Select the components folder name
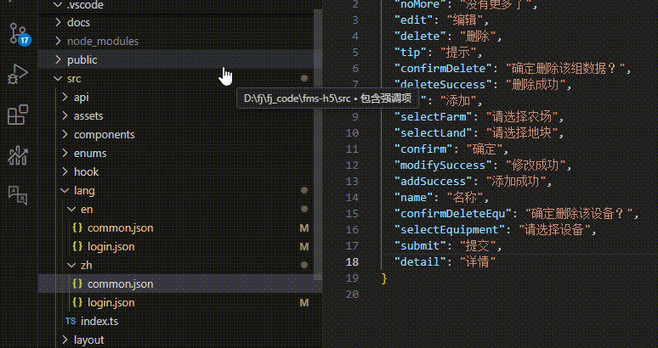This screenshot has width=658, height=348. pyautogui.click(x=104, y=134)
